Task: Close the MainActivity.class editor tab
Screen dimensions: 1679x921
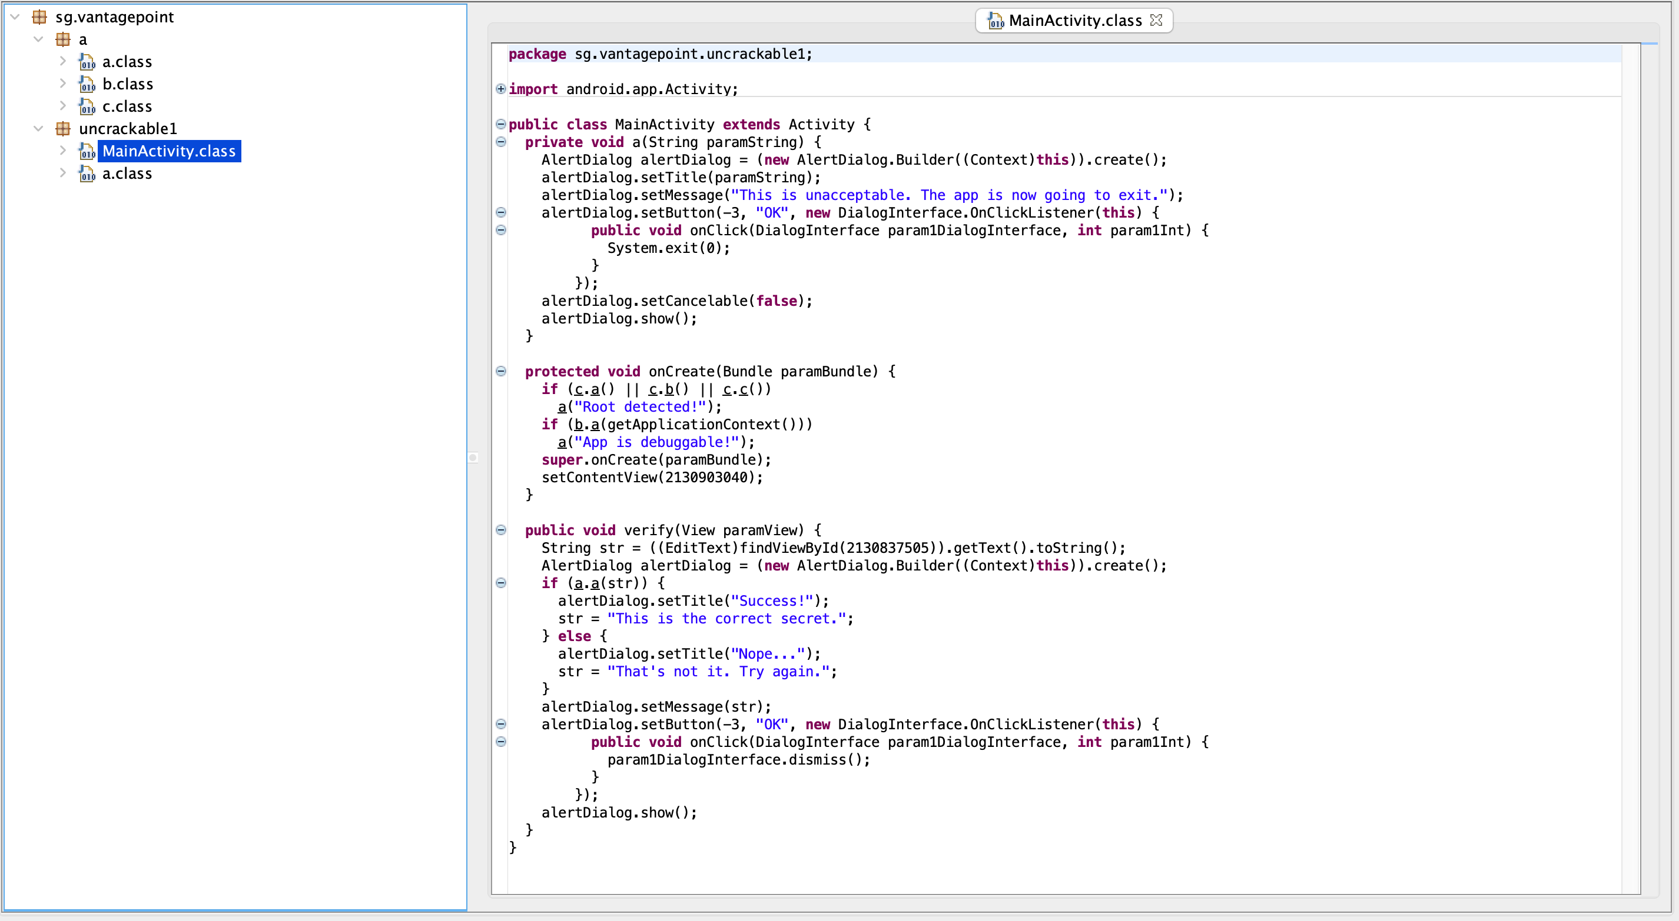Action: 1156,20
